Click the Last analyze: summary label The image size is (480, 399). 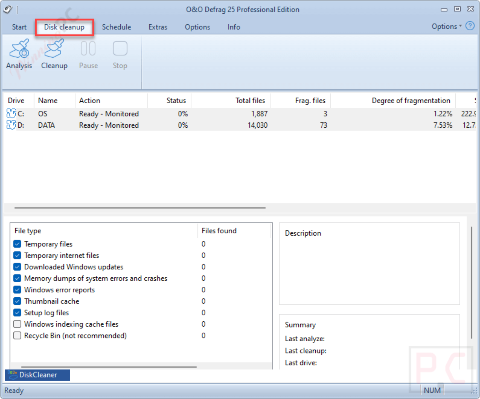(x=305, y=338)
